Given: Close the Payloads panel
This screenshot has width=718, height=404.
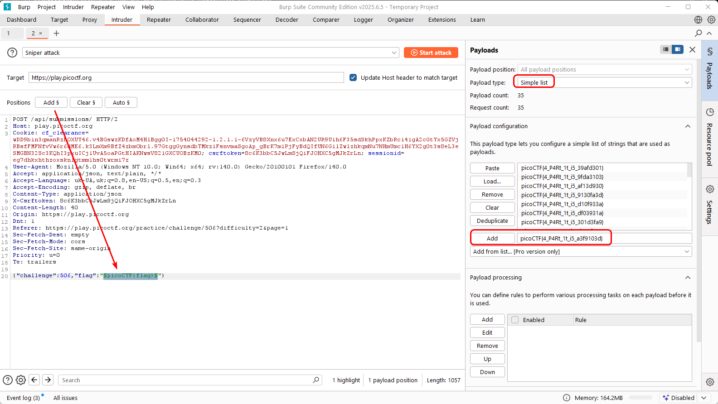Looking at the screenshot, I should 692,50.
